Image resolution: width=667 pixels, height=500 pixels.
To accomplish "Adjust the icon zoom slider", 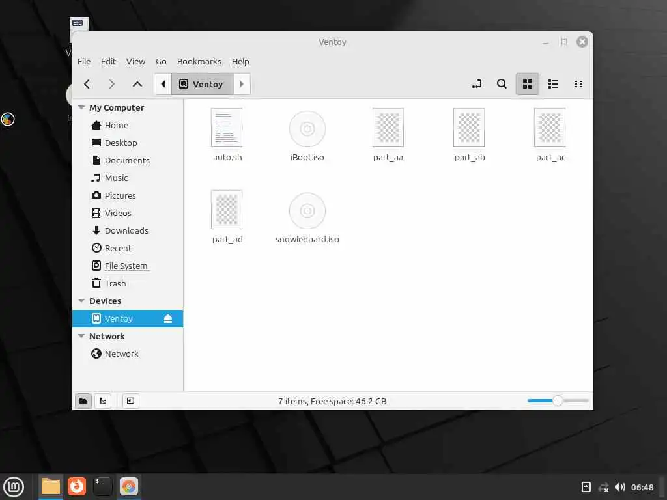I will click(558, 400).
